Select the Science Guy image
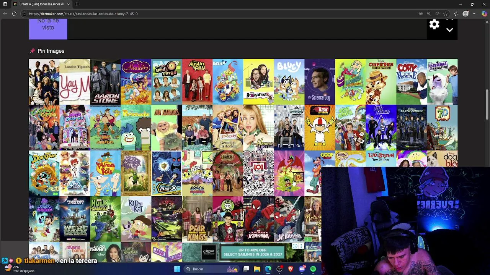 (x=320, y=81)
